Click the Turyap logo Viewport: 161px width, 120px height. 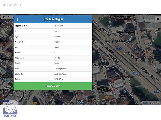point(10,109)
